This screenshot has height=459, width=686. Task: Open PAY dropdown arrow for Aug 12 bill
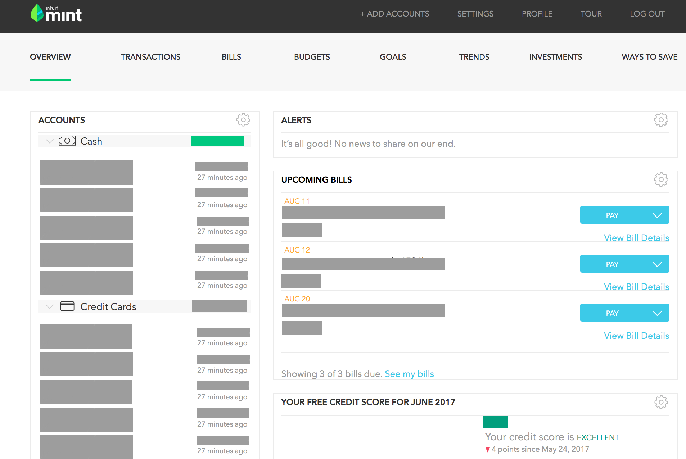(x=657, y=264)
